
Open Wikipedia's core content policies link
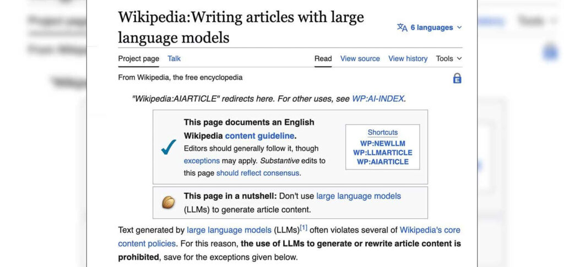(x=430, y=230)
